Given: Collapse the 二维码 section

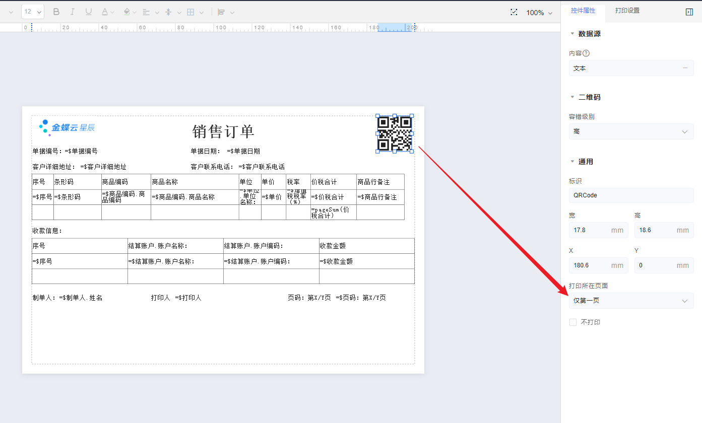Looking at the screenshot, I should 572,97.
